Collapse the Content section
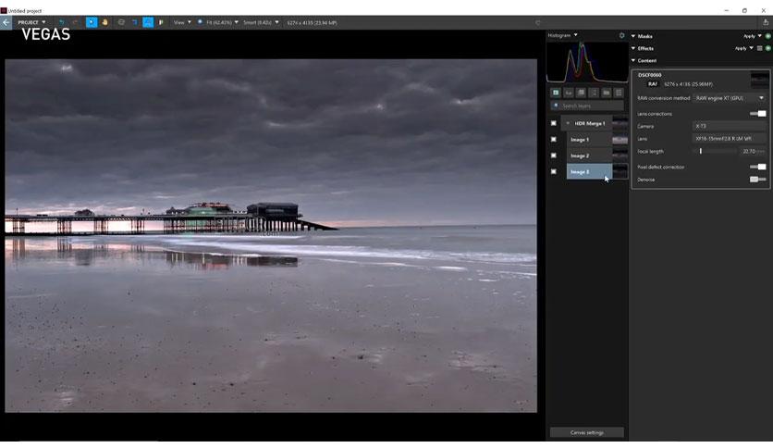 coord(633,61)
